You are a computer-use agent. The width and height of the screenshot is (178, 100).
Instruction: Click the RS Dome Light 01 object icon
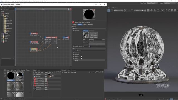pos(35,78)
